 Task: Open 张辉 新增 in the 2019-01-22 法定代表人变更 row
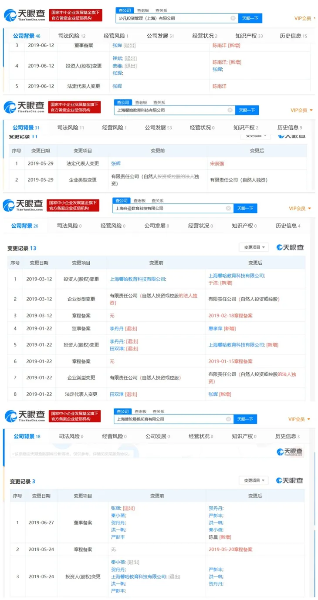click(213, 394)
